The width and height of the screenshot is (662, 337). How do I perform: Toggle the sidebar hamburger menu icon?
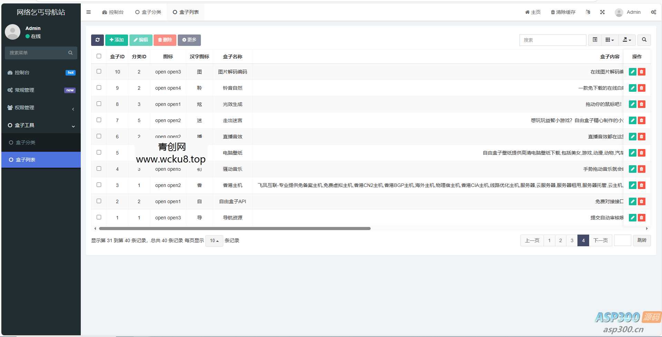coord(89,12)
